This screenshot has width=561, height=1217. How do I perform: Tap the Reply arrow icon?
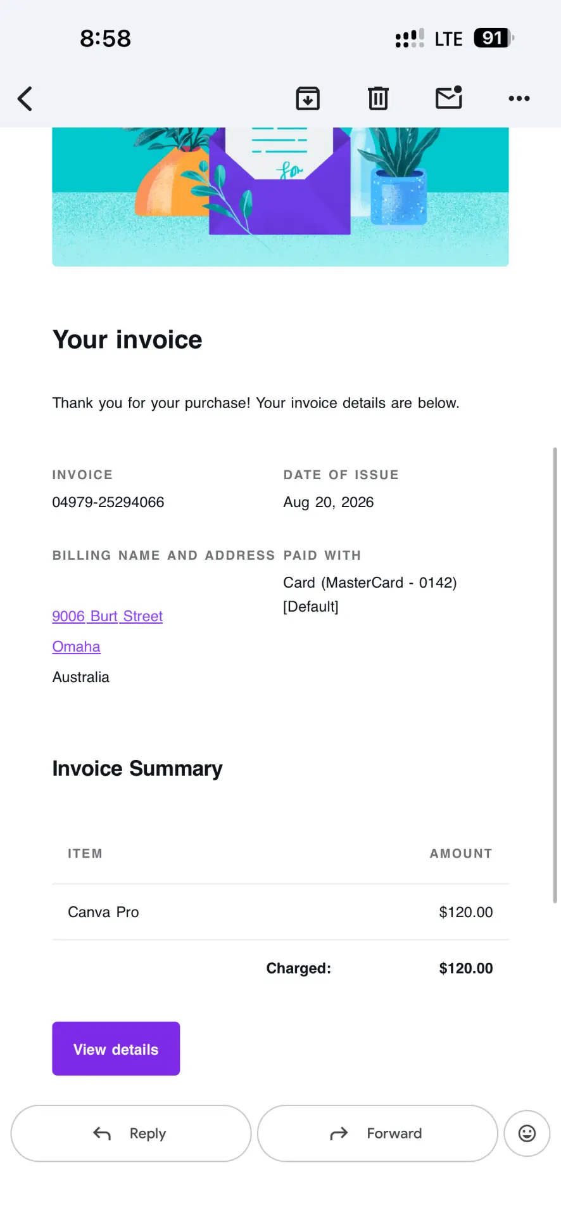102,1133
